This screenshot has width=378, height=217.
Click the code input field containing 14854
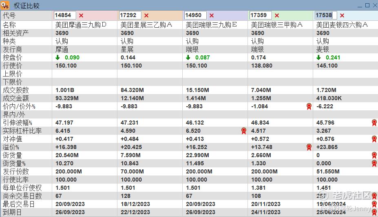pyautogui.click(x=65, y=15)
